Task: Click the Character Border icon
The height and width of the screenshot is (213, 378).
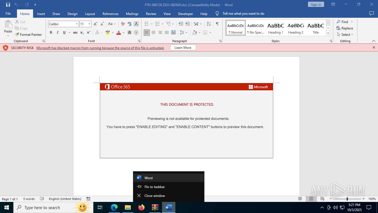Action: point(136,24)
